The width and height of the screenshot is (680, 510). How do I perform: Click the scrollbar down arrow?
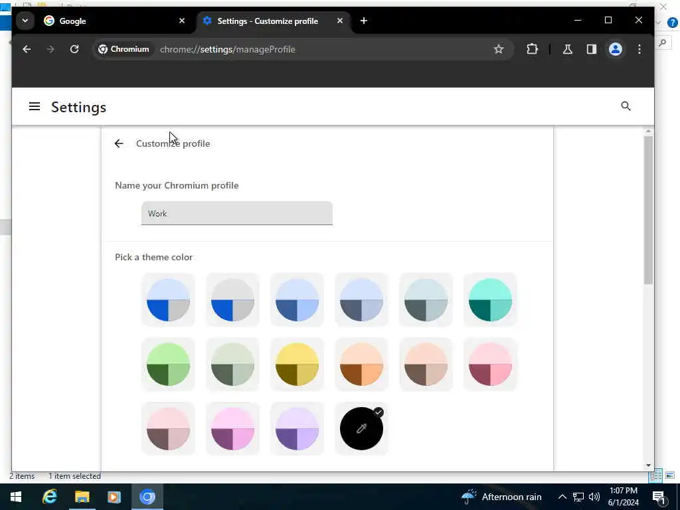tap(648, 466)
